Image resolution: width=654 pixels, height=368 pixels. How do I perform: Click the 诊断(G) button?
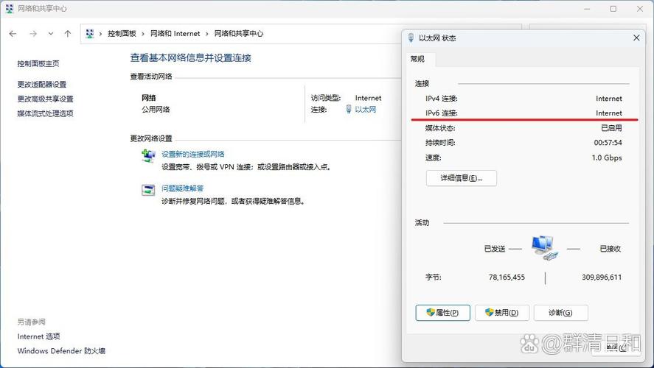(x=560, y=313)
